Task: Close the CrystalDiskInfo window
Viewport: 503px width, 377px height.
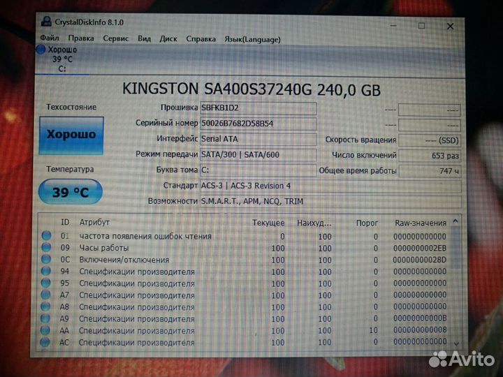Action: (451, 27)
